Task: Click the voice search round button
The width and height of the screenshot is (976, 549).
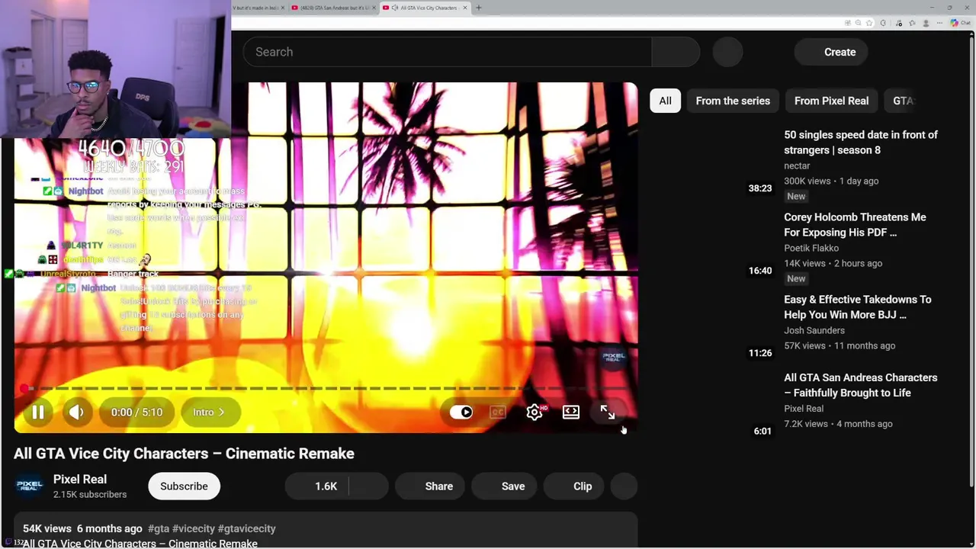Action: (727, 52)
